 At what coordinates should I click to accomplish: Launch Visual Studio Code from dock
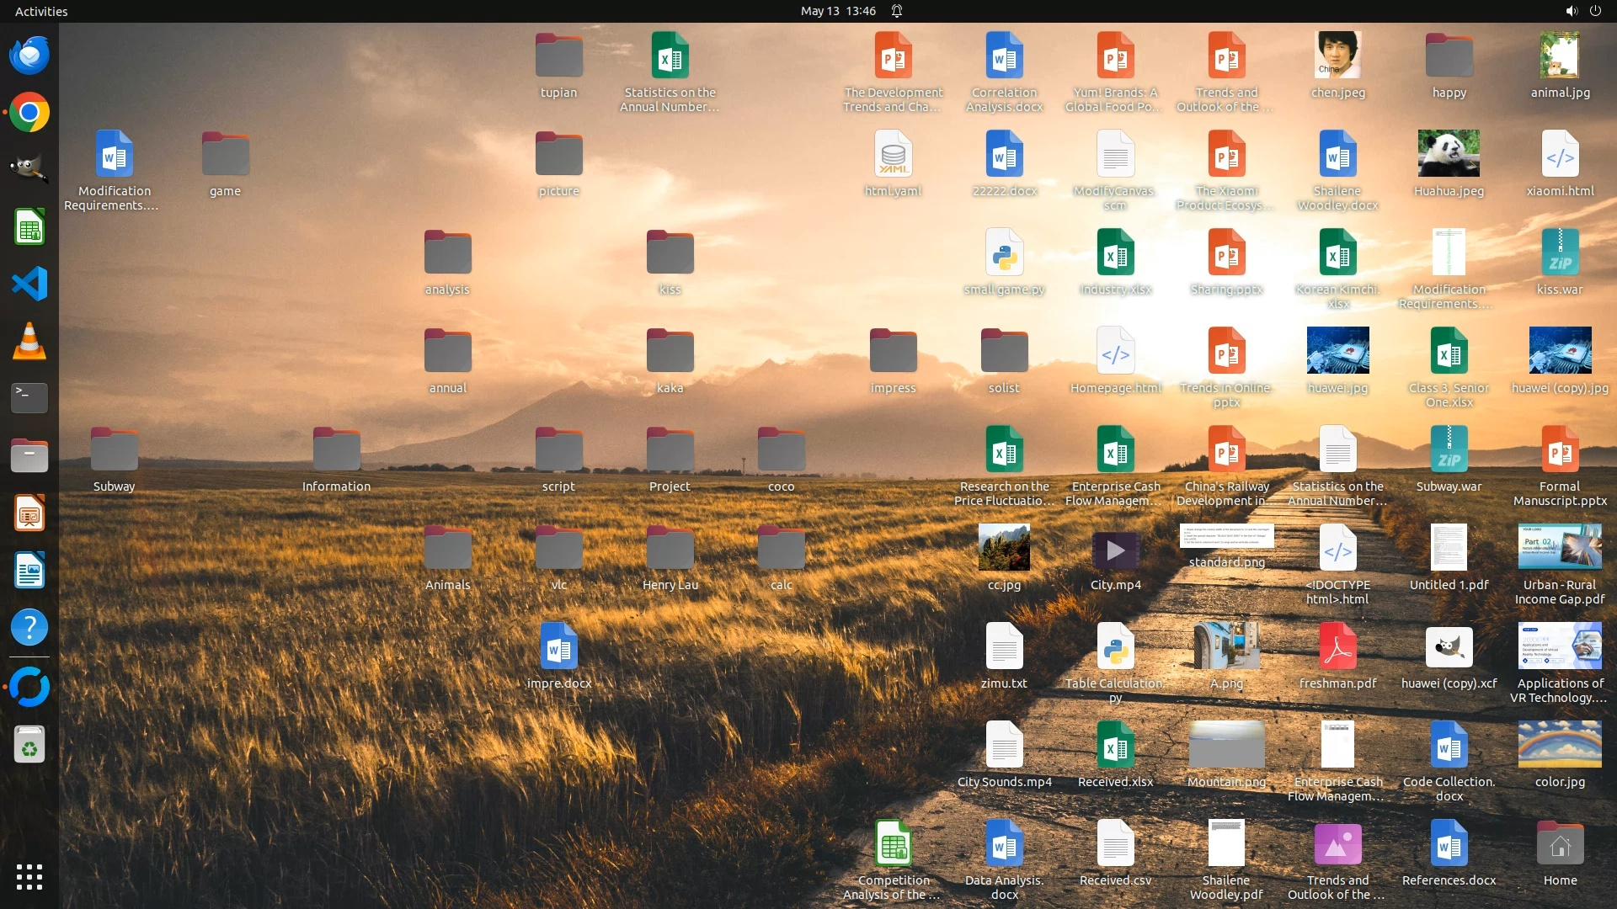29,284
